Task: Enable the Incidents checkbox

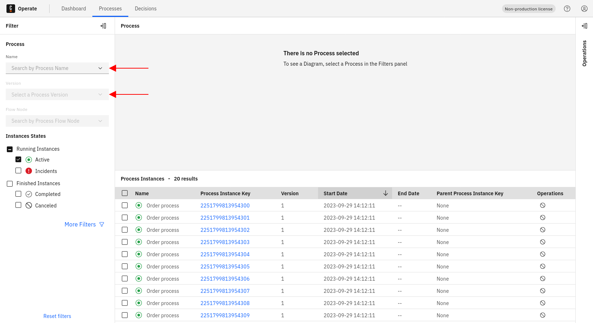Action: [x=18, y=171]
